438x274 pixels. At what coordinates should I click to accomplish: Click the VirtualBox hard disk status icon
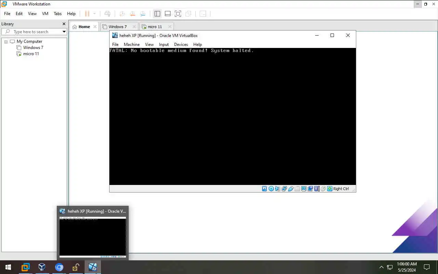point(264,189)
